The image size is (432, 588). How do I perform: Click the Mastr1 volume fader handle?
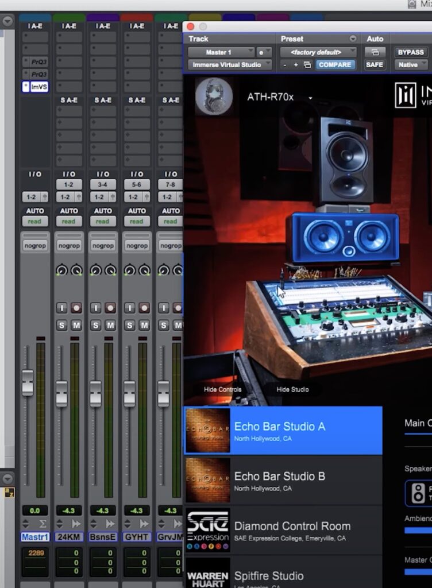(x=28, y=383)
